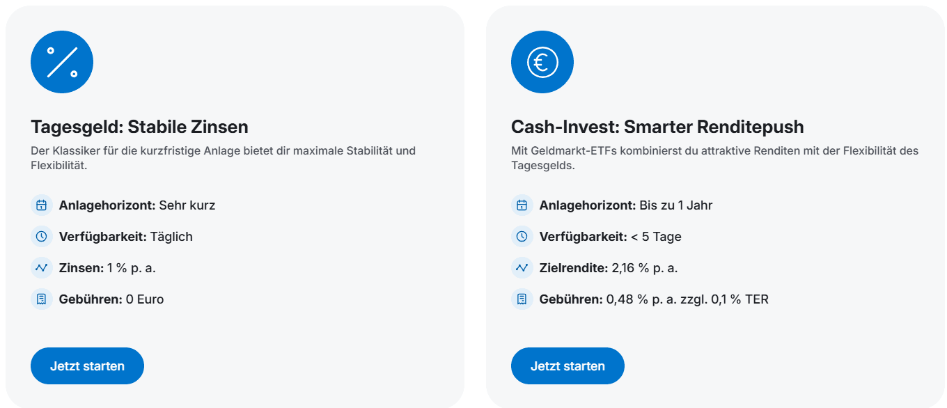Click calendar icon beside 'Anlagehorizont: Bis zu 1 Jahr'
The height and width of the screenshot is (408, 947).
tap(522, 205)
